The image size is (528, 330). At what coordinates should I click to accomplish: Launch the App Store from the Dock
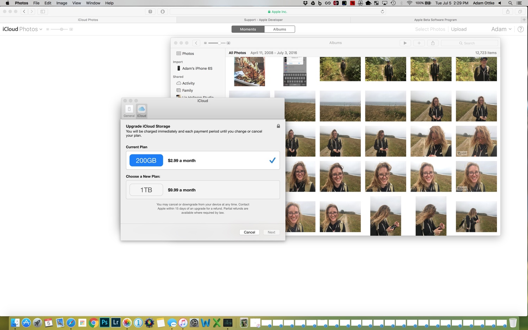coord(26,322)
